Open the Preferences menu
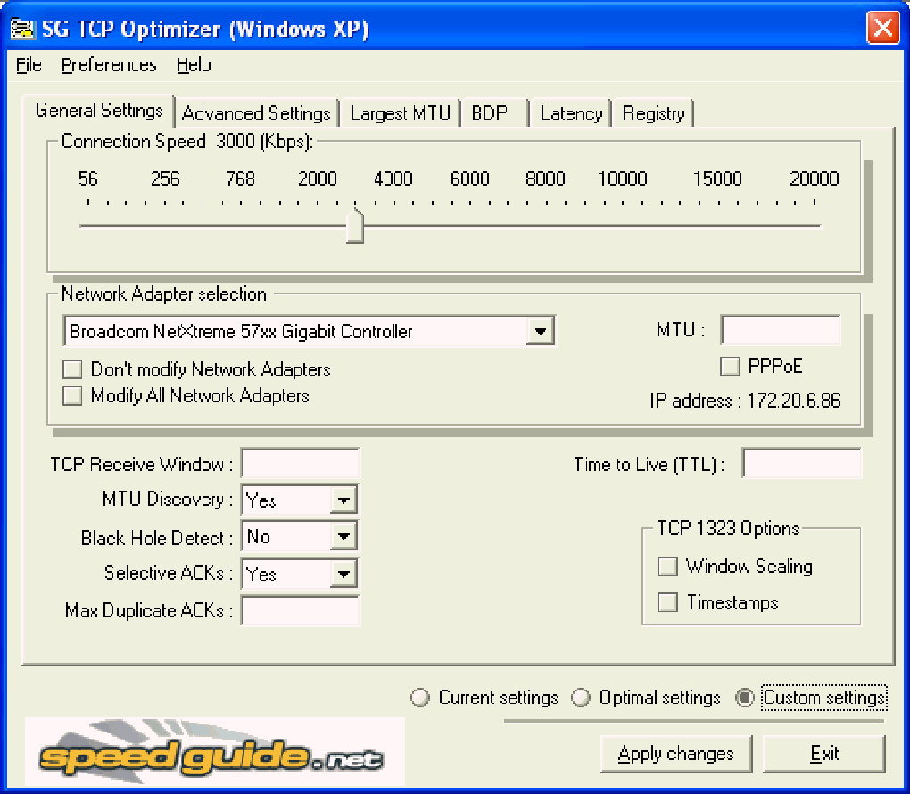This screenshot has width=910, height=794. (x=109, y=65)
